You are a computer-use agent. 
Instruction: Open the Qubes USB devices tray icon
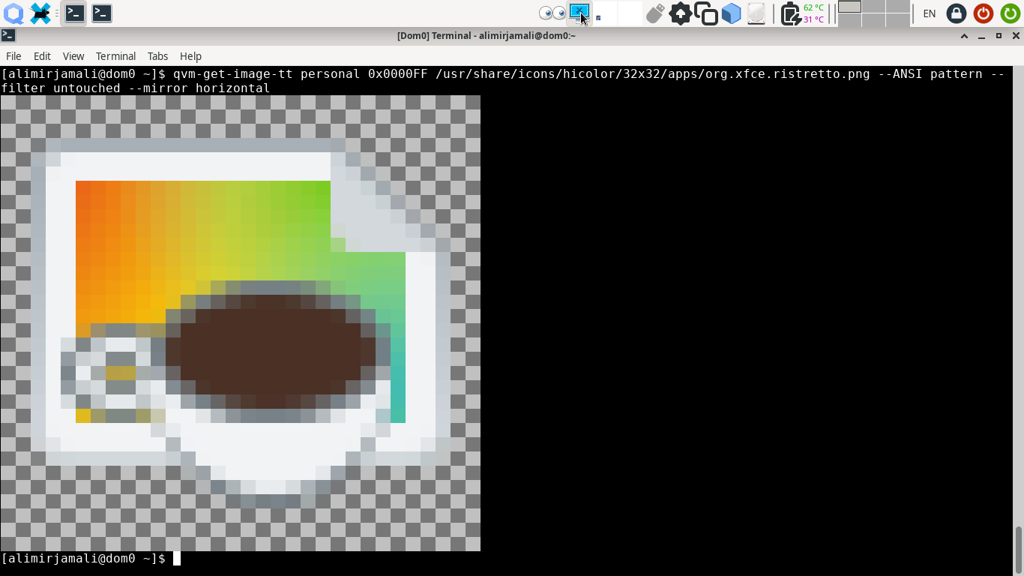tap(655, 13)
